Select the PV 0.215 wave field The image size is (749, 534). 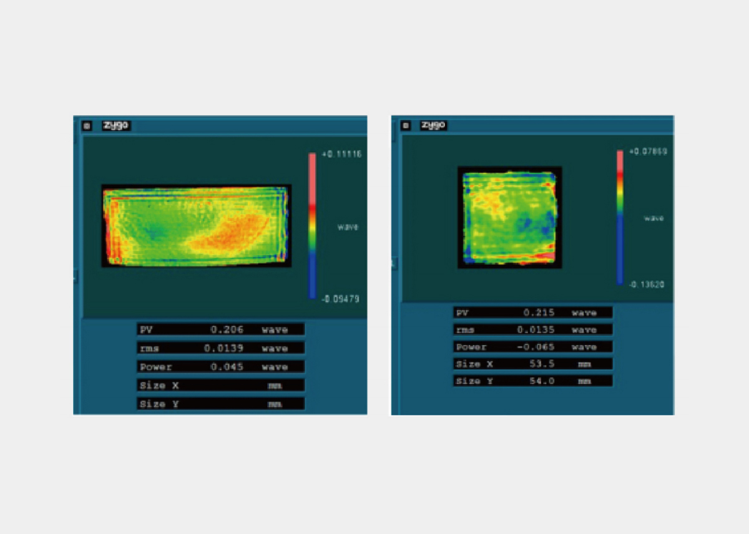(533, 313)
